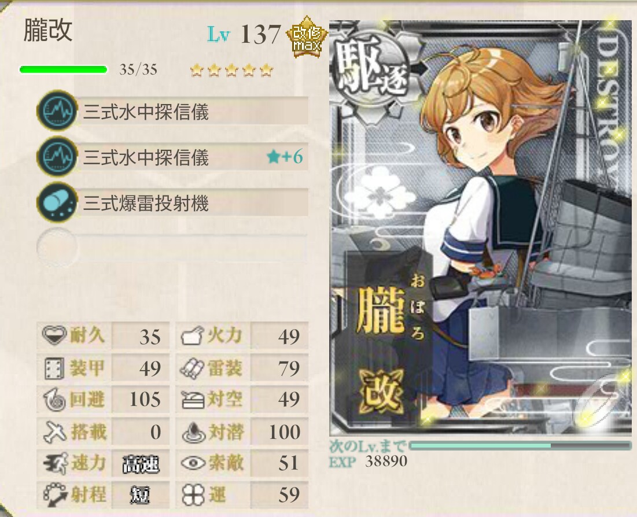The height and width of the screenshot is (517, 637).
Task: Click the sonar icon in first equipment slot
Action: pos(57,110)
